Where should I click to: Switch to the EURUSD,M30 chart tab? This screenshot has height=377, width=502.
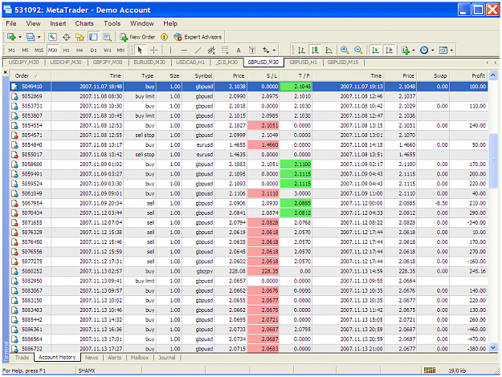coord(149,62)
